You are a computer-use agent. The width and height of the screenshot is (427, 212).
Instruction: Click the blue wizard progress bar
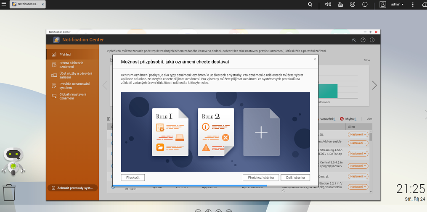coord(190,186)
